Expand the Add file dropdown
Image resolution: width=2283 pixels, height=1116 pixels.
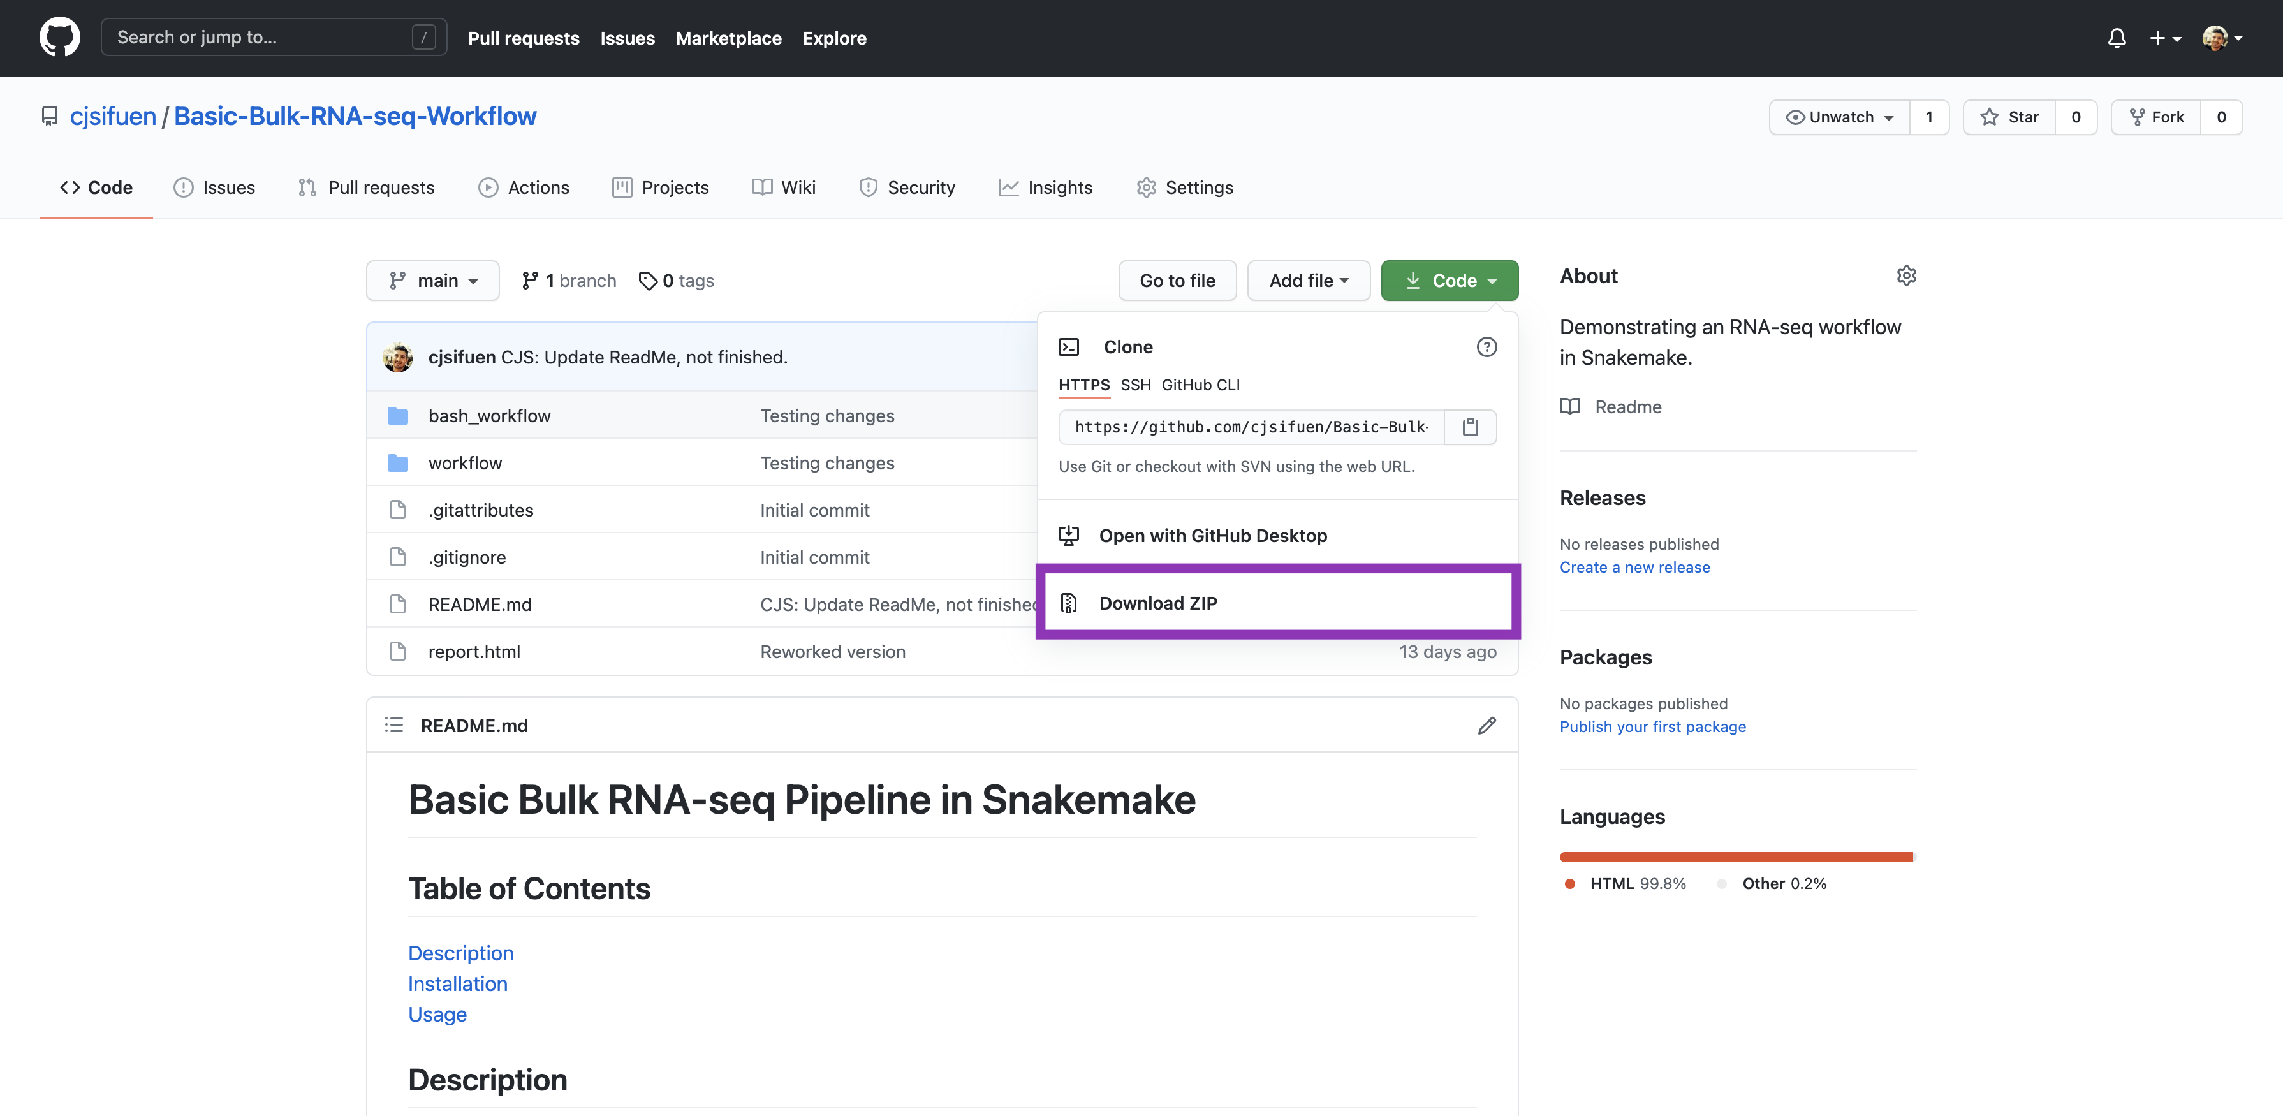click(1308, 280)
